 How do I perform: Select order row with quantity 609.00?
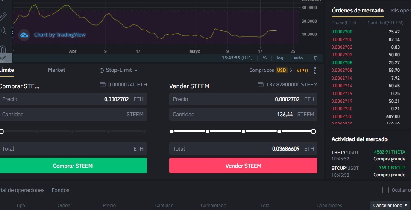click(x=366, y=116)
